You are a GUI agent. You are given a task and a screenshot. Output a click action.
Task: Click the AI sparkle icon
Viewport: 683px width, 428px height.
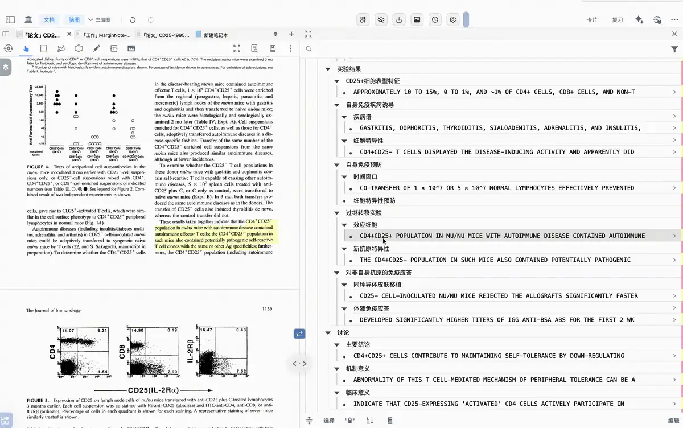tap(639, 19)
